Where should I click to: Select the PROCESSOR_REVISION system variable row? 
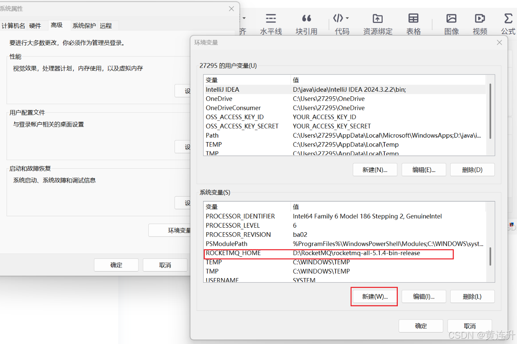pos(345,235)
